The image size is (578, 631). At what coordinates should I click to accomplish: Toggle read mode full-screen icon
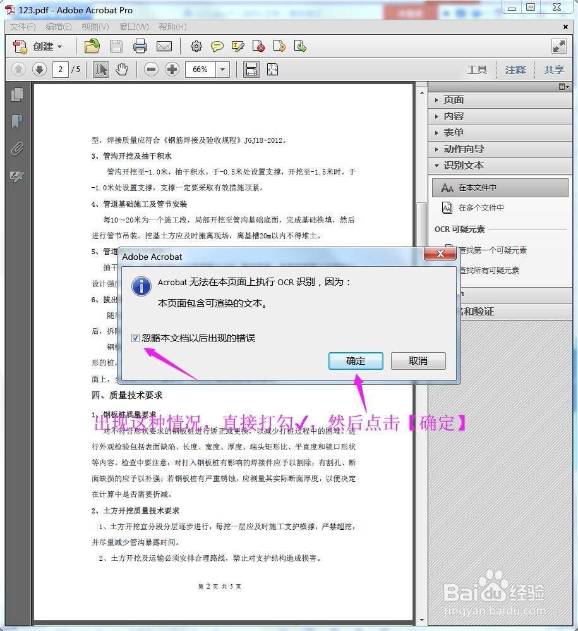tap(558, 47)
